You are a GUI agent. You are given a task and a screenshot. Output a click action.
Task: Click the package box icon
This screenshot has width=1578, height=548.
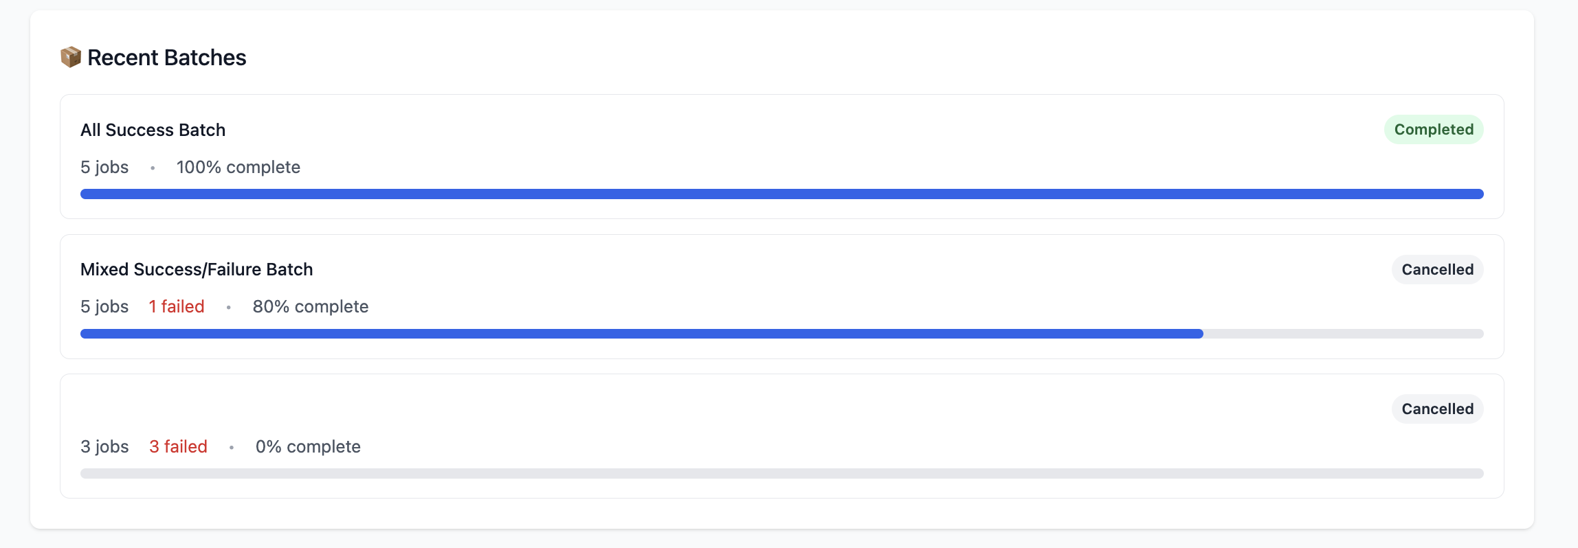click(71, 57)
